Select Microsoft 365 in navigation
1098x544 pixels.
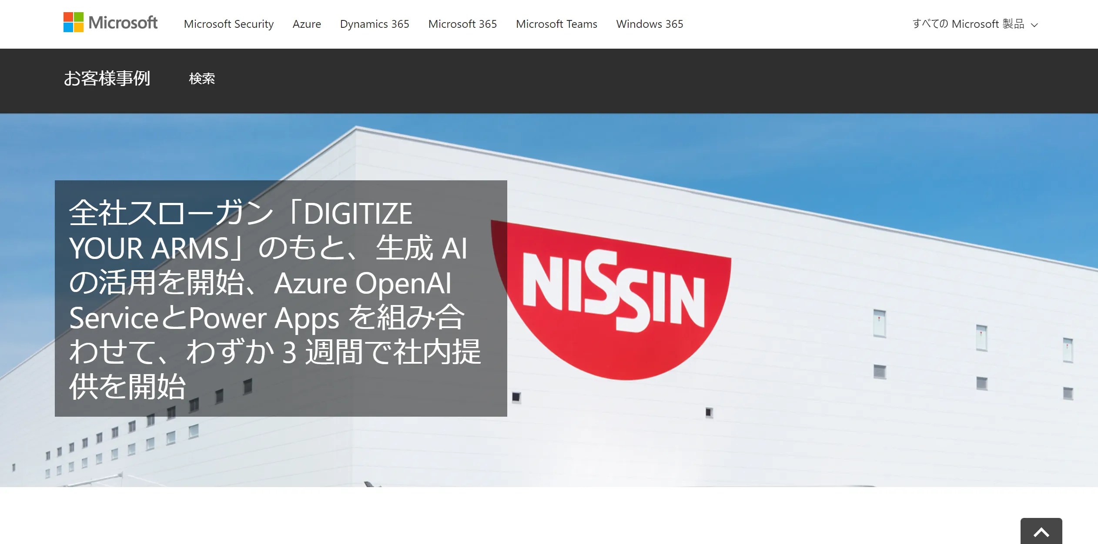pyautogui.click(x=462, y=24)
